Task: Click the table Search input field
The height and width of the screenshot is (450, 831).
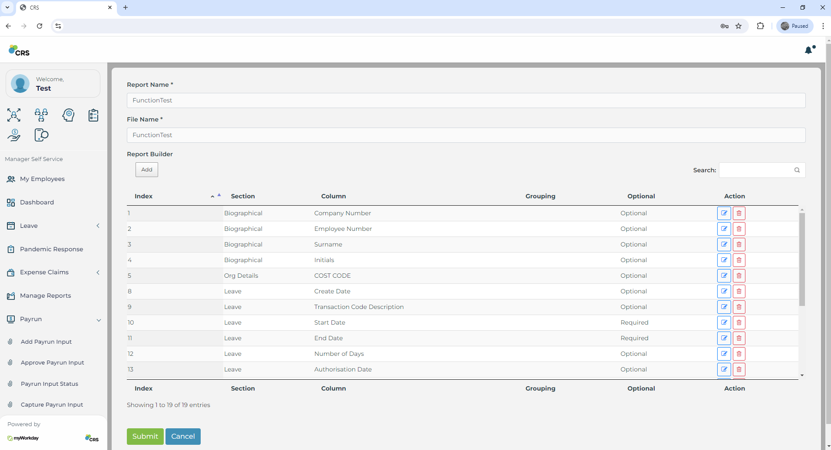Action: (x=762, y=170)
